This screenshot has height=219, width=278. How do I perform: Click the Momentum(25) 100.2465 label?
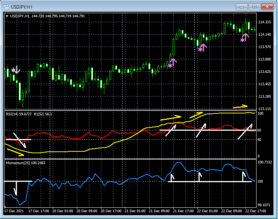click(x=26, y=163)
